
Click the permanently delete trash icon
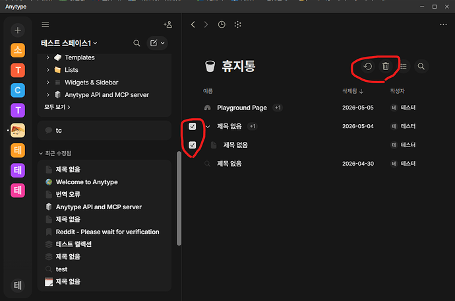click(x=386, y=67)
